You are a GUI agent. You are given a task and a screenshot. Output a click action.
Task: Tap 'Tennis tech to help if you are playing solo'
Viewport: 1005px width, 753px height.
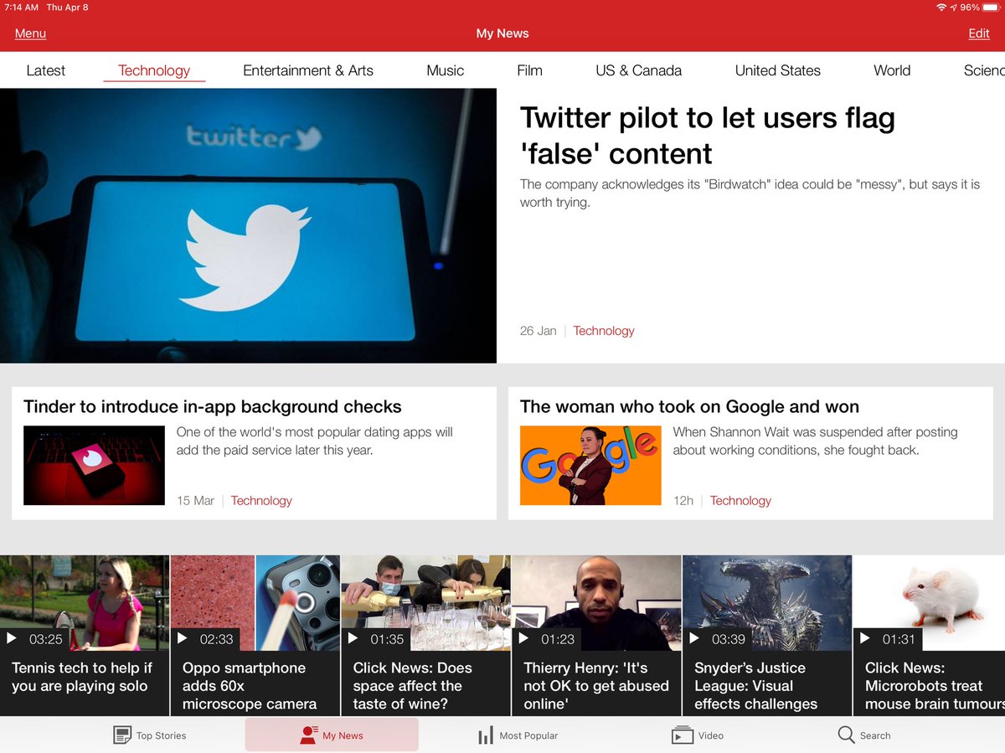82,677
